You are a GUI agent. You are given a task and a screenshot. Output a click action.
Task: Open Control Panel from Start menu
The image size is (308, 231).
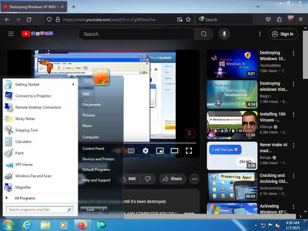(93, 149)
